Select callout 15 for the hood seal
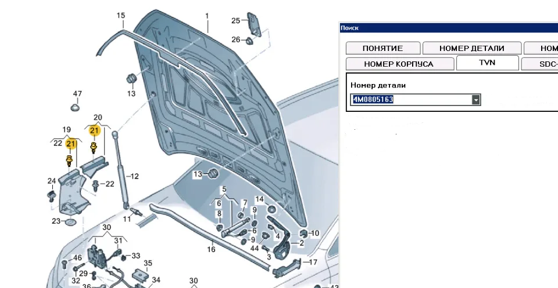 click(x=120, y=16)
